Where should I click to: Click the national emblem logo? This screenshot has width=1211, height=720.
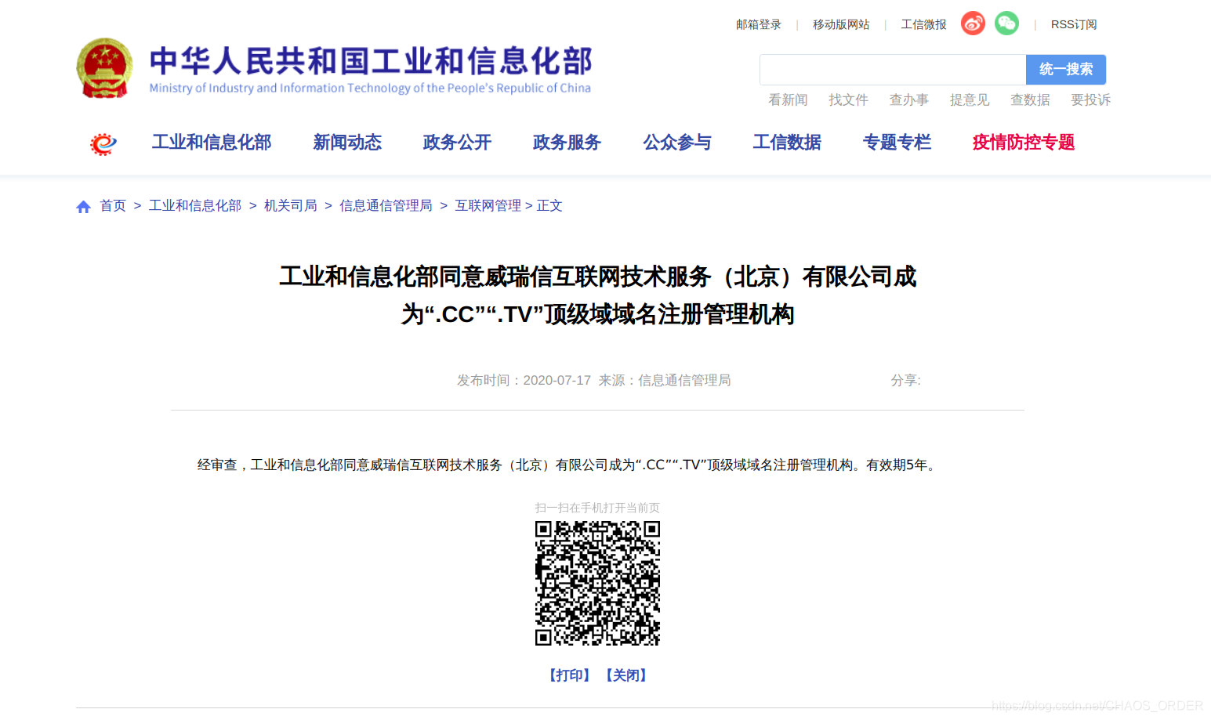coord(104,69)
